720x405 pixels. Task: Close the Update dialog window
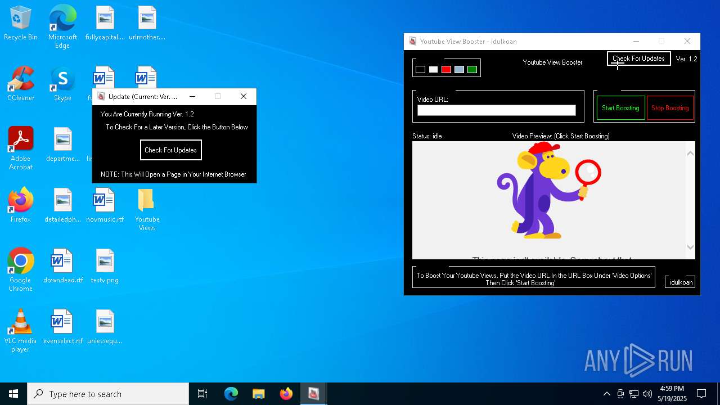244,97
